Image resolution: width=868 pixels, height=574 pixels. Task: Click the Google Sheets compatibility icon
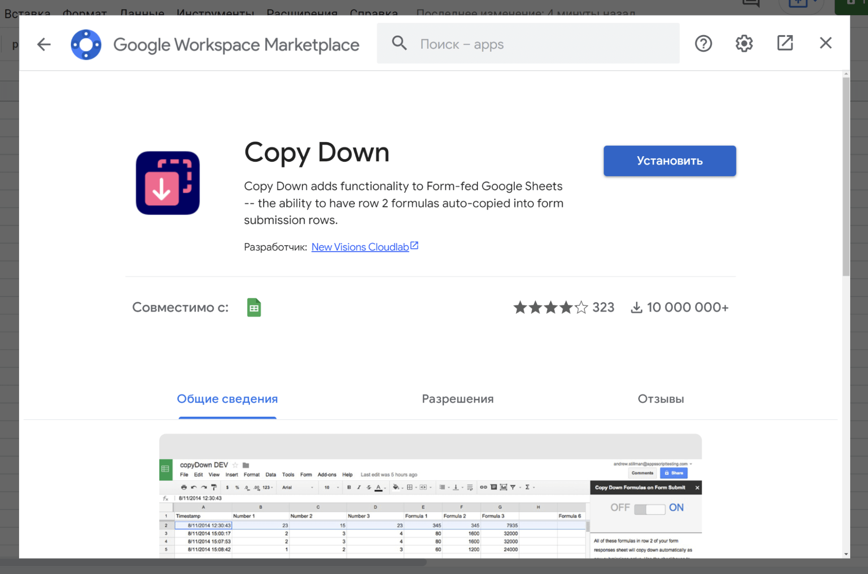[254, 308]
